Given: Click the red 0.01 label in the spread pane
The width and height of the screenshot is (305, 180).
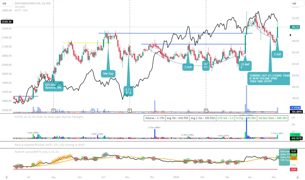Looking at the screenshot, I should (294, 170).
